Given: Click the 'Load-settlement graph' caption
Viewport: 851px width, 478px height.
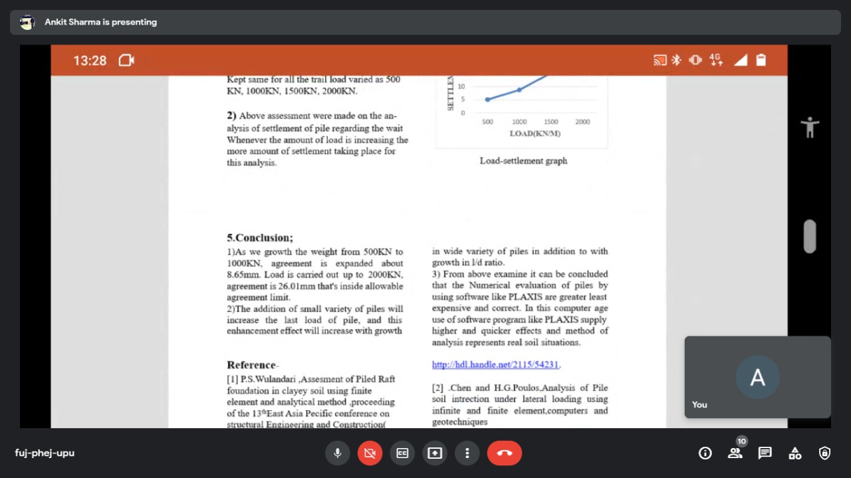Looking at the screenshot, I should [524, 161].
